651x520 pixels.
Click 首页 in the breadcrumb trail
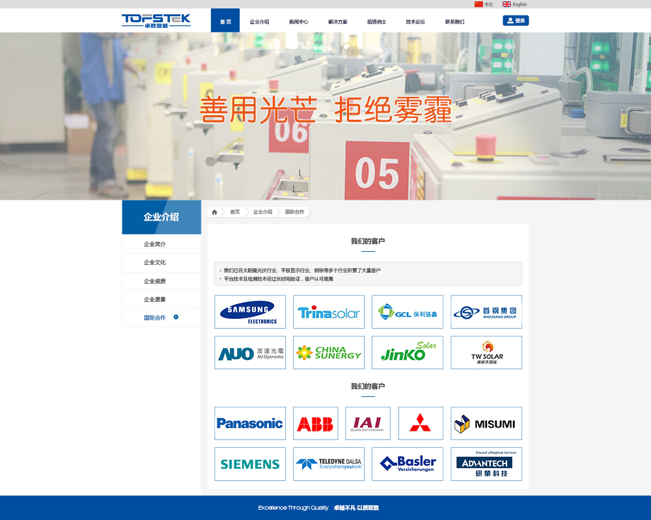[235, 212]
